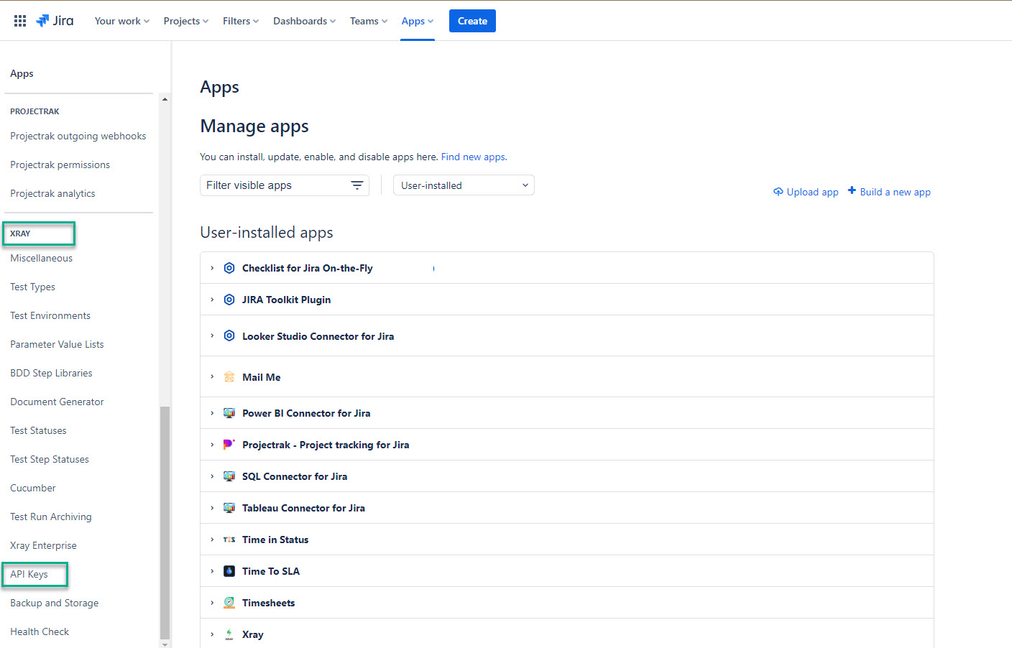Click the Jira logo
1012x648 pixels.
click(55, 21)
